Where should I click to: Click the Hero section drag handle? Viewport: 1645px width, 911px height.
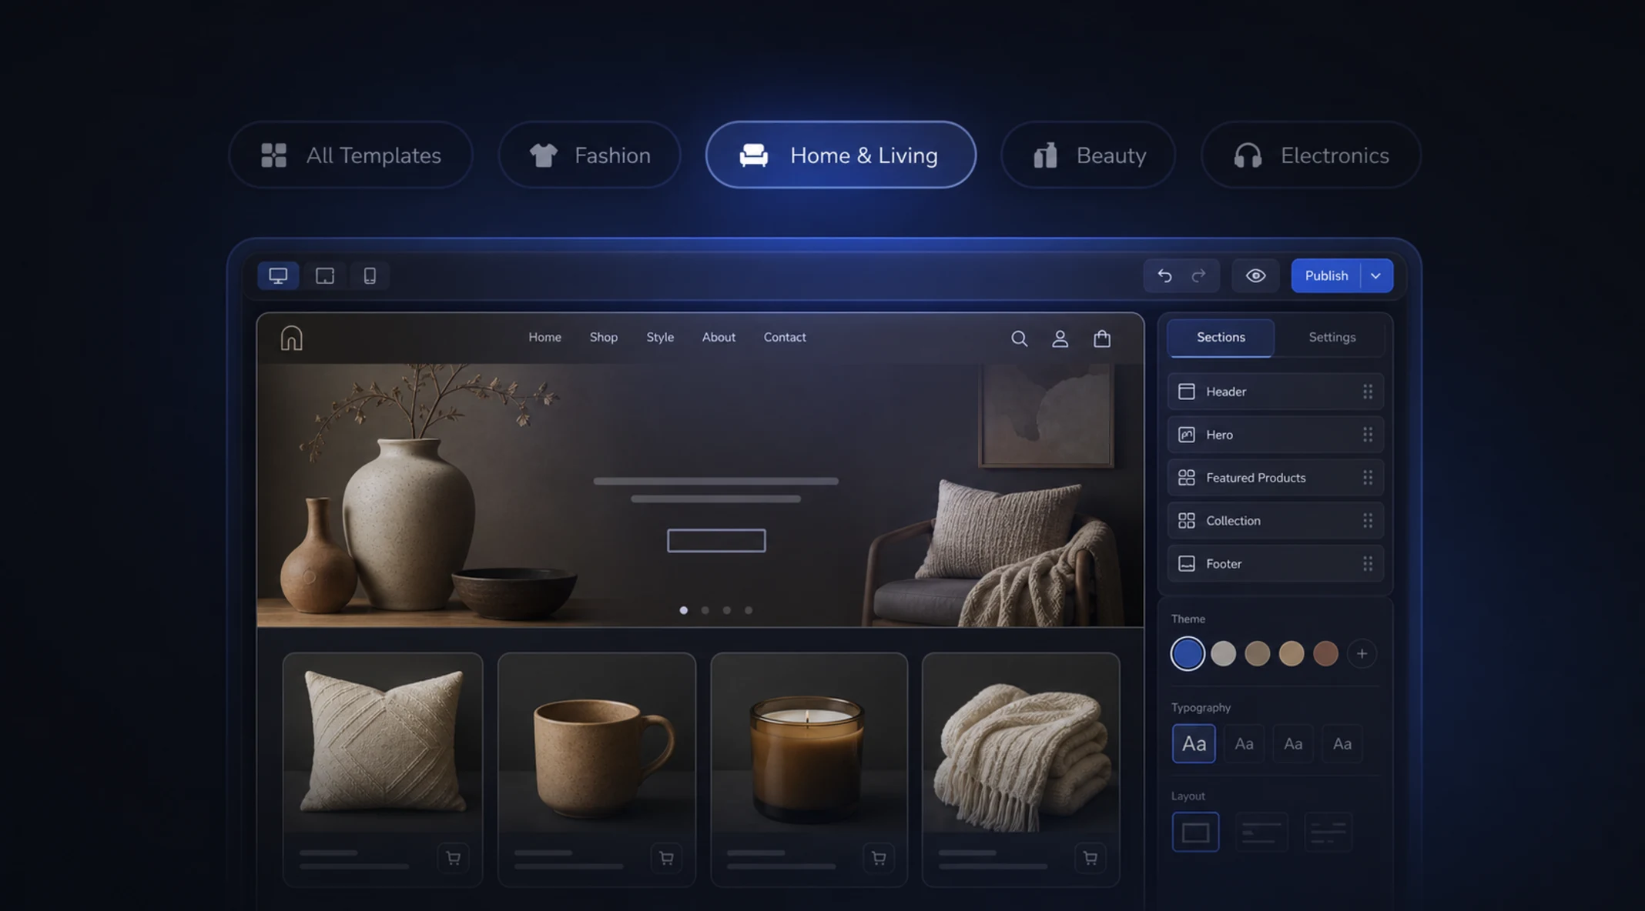pyautogui.click(x=1368, y=435)
